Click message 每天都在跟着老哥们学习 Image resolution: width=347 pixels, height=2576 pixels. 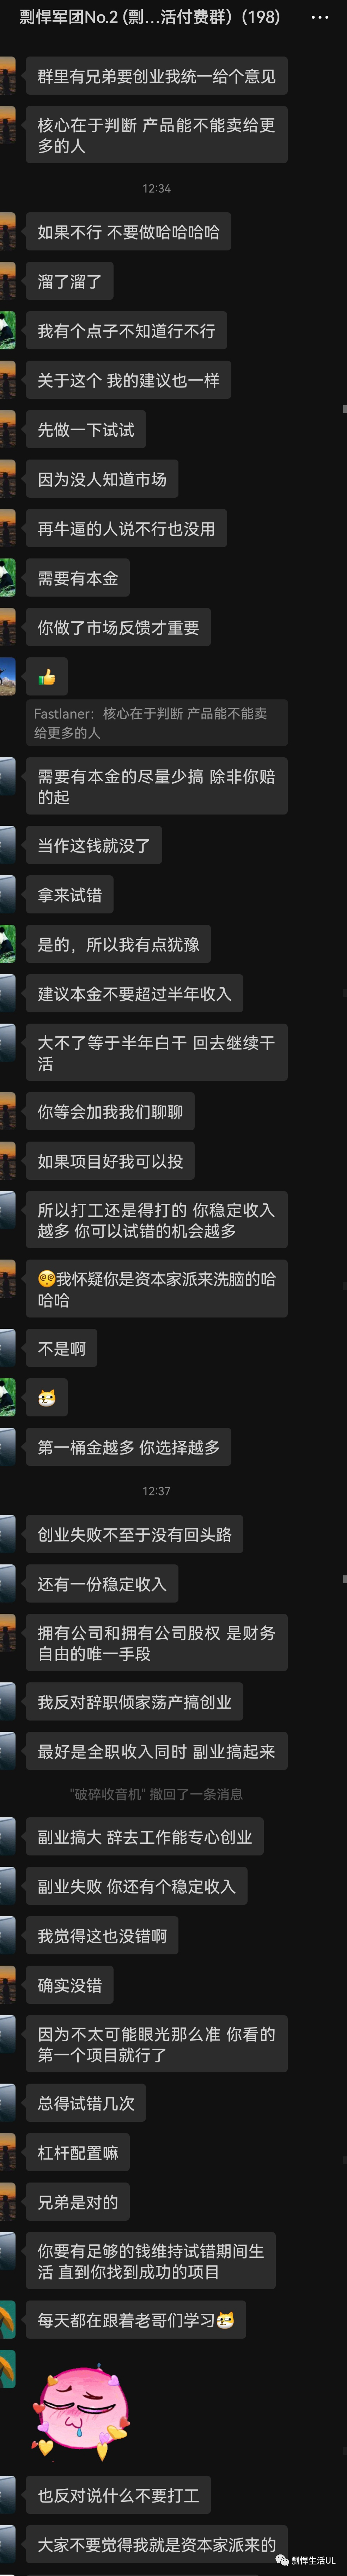coord(136,2320)
